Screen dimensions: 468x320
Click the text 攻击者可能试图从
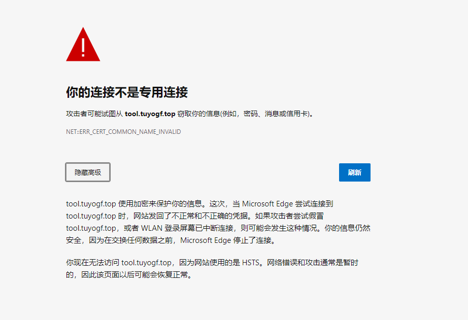point(94,114)
